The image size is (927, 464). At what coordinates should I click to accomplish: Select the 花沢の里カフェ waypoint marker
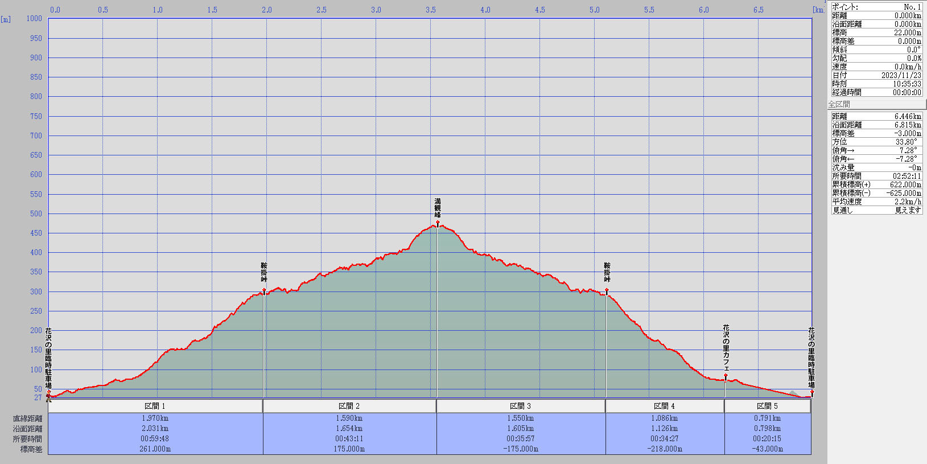click(x=726, y=376)
